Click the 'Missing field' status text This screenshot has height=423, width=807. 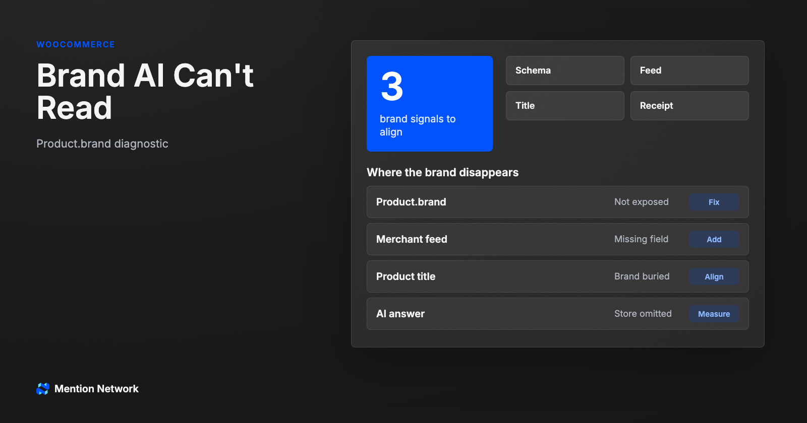point(642,239)
